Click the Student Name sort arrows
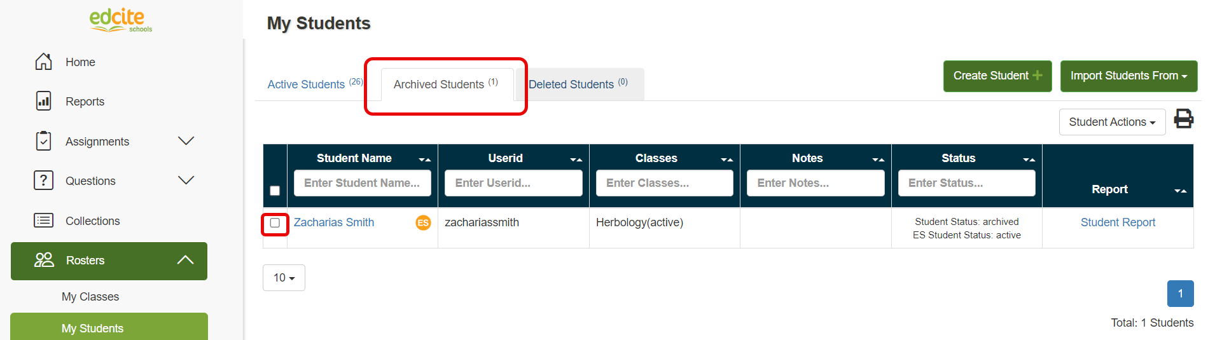This screenshot has height=340, width=1215. coord(425,160)
